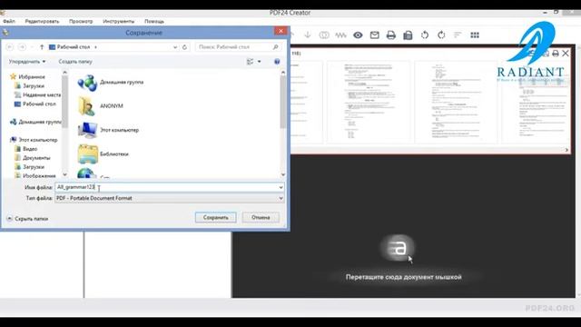Open the Упорядочить dropdown menu
Viewport: 581px width, 327px height.
(27, 62)
